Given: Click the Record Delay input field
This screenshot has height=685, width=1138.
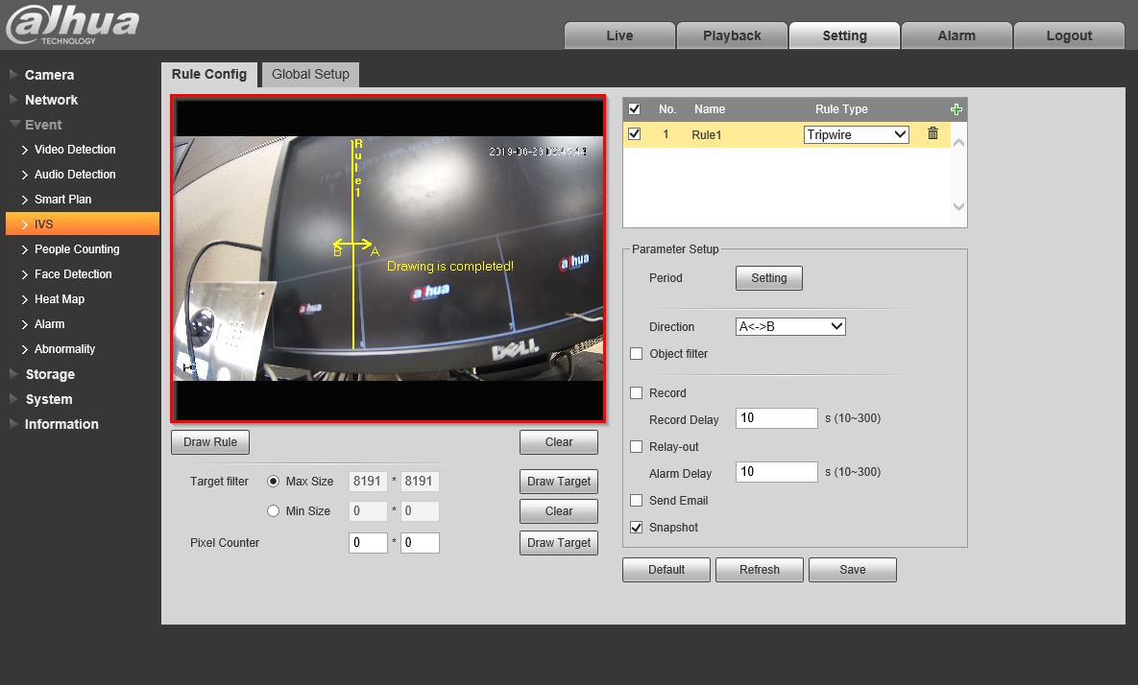Looking at the screenshot, I should [776, 418].
